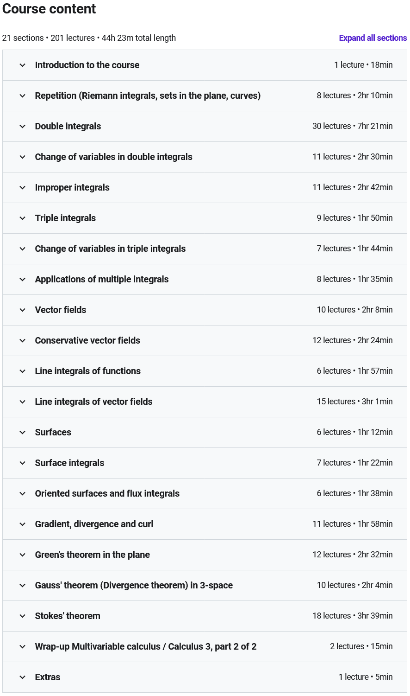Viewport: 410px width, 696px height.
Task: Expand Gradient, divergence and curl section
Action: click(94, 524)
